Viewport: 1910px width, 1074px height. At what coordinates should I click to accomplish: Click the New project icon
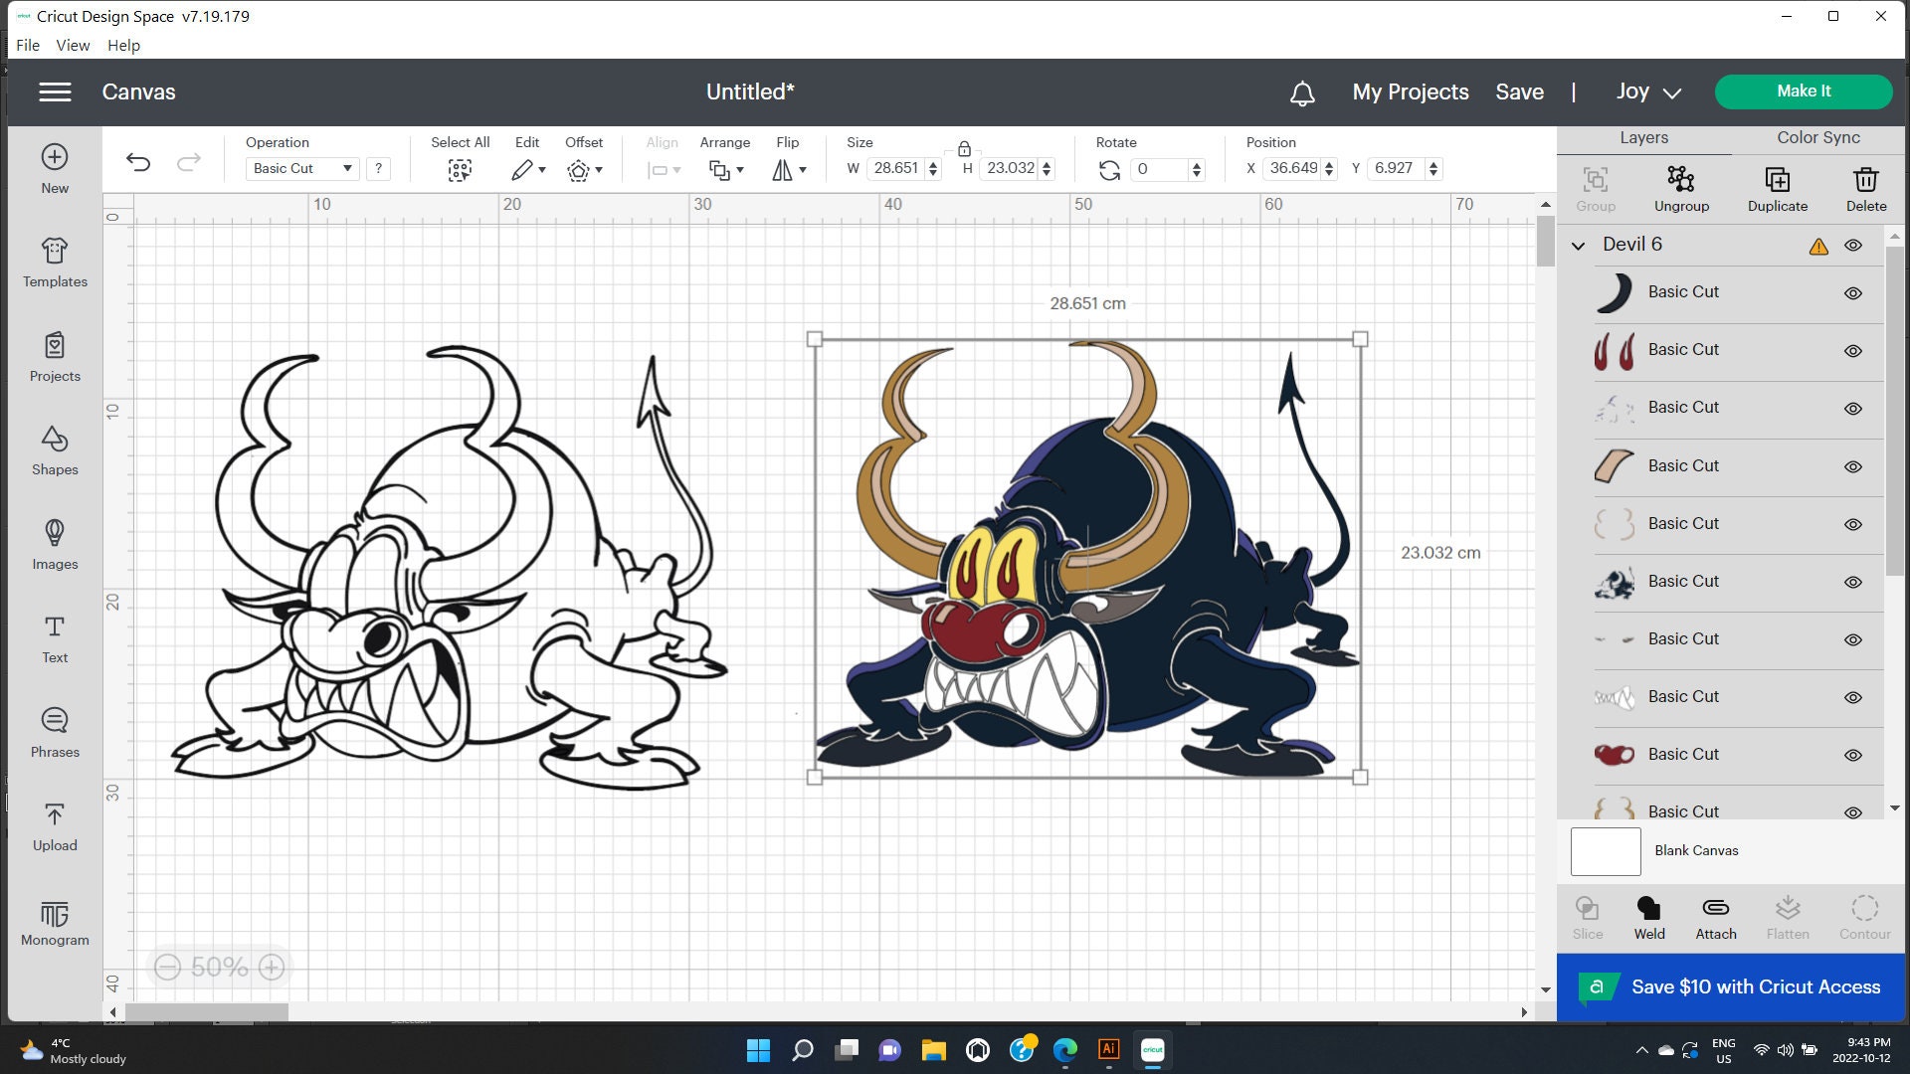point(55,157)
